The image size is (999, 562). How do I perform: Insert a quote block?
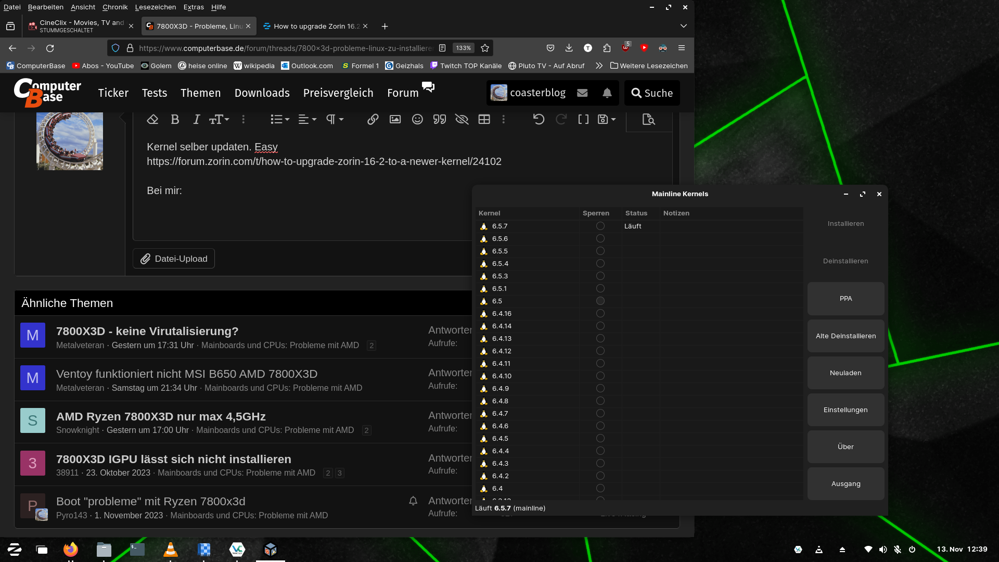pyautogui.click(x=440, y=120)
